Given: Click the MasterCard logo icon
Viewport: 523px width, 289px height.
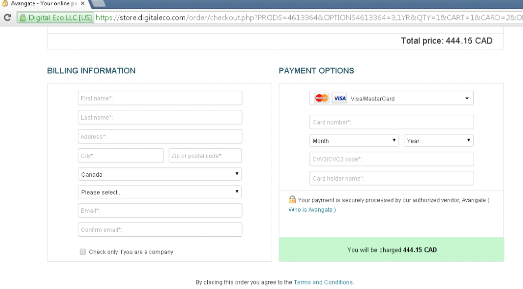Looking at the screenshot, I should (321, 98).
